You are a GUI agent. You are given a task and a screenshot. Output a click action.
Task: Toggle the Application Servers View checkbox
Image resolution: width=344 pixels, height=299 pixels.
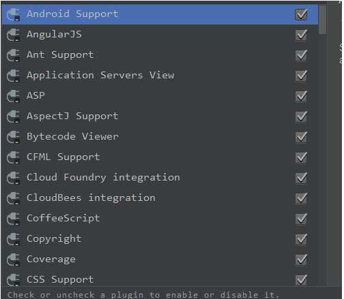click(x=301, y=76)
